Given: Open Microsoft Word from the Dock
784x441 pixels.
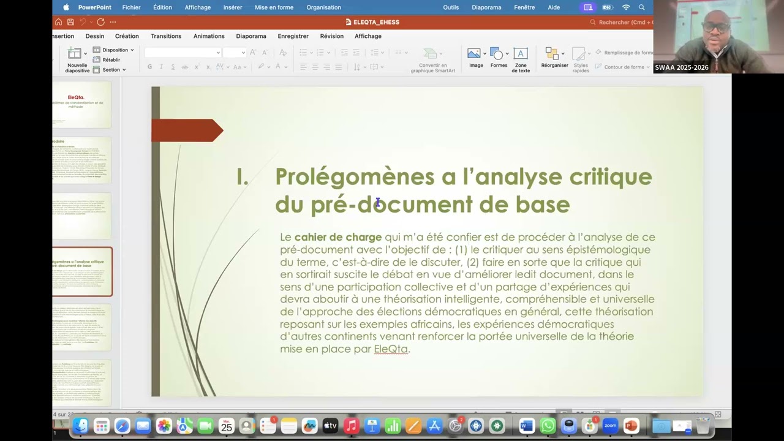Looking at the screenshot, I should (527, 425).
